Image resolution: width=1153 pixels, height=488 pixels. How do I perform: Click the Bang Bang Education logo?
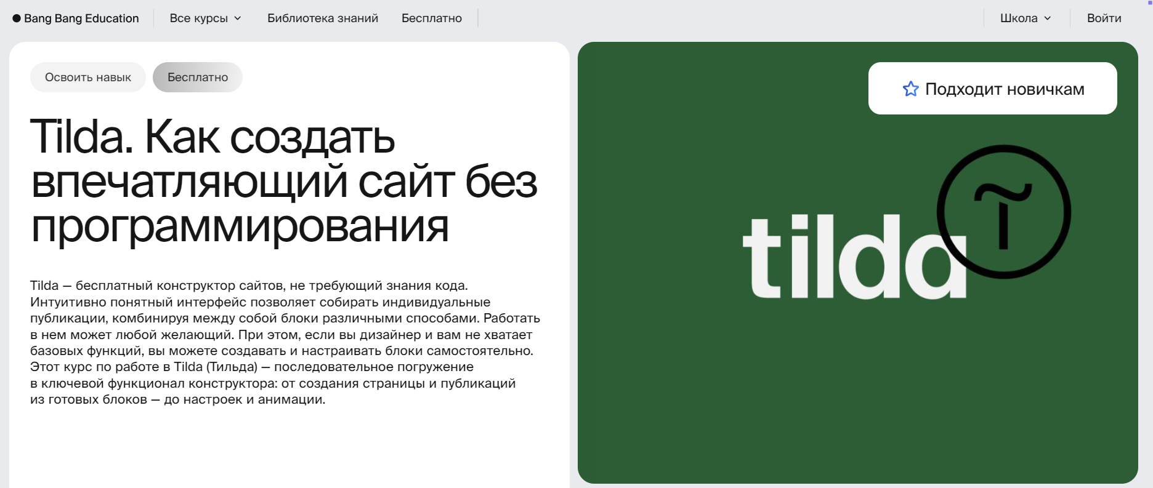point(76,18)
